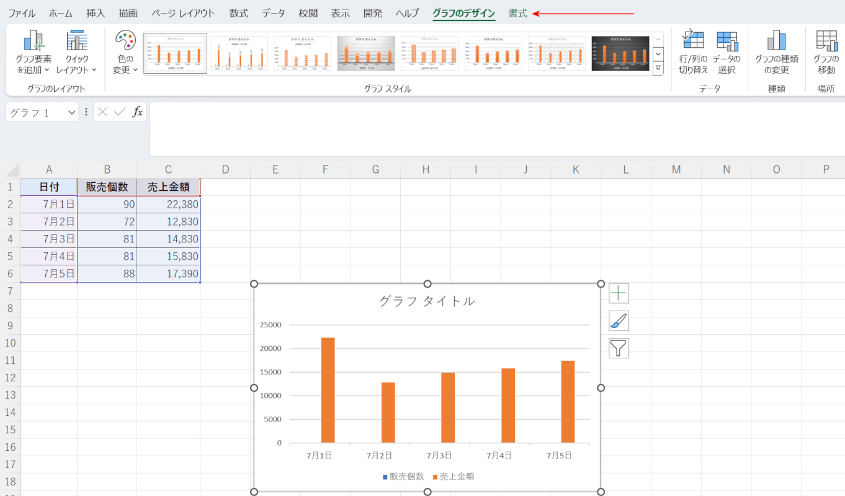Open the ファイル tab
845x496 pixels.
coord(22,13)
